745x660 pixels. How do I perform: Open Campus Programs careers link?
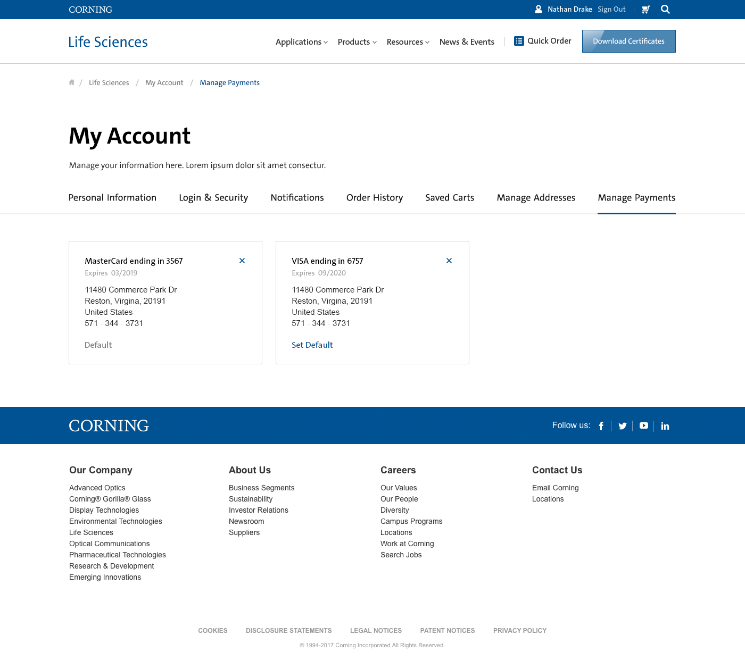(x=411, y=521)
